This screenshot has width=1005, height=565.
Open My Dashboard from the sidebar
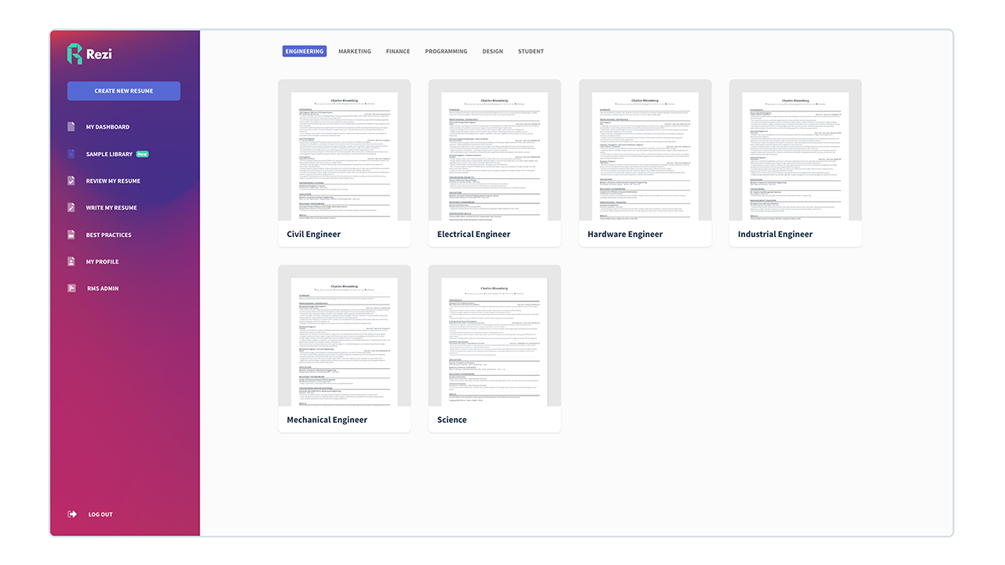108,127
